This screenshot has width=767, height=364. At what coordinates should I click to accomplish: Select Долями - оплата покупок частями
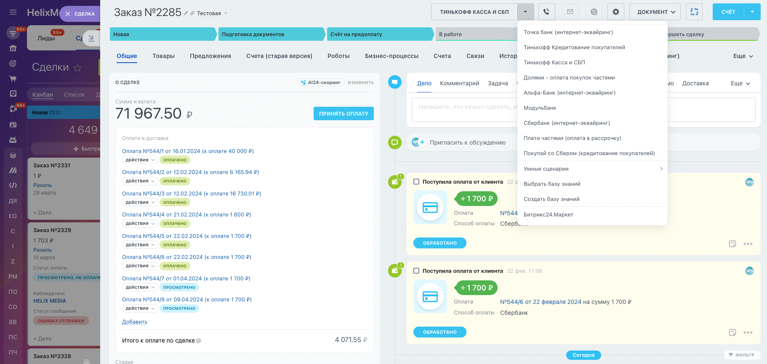coord(592,78)
